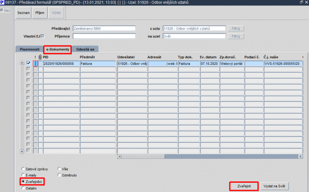
Task: Select the Datové zprávy radio button
Action: click(x=23, y=169)
